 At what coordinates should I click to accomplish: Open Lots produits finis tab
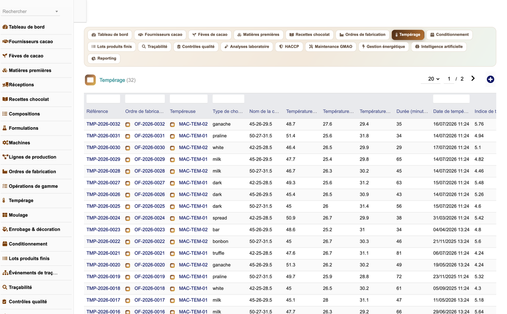pos(112,46)
